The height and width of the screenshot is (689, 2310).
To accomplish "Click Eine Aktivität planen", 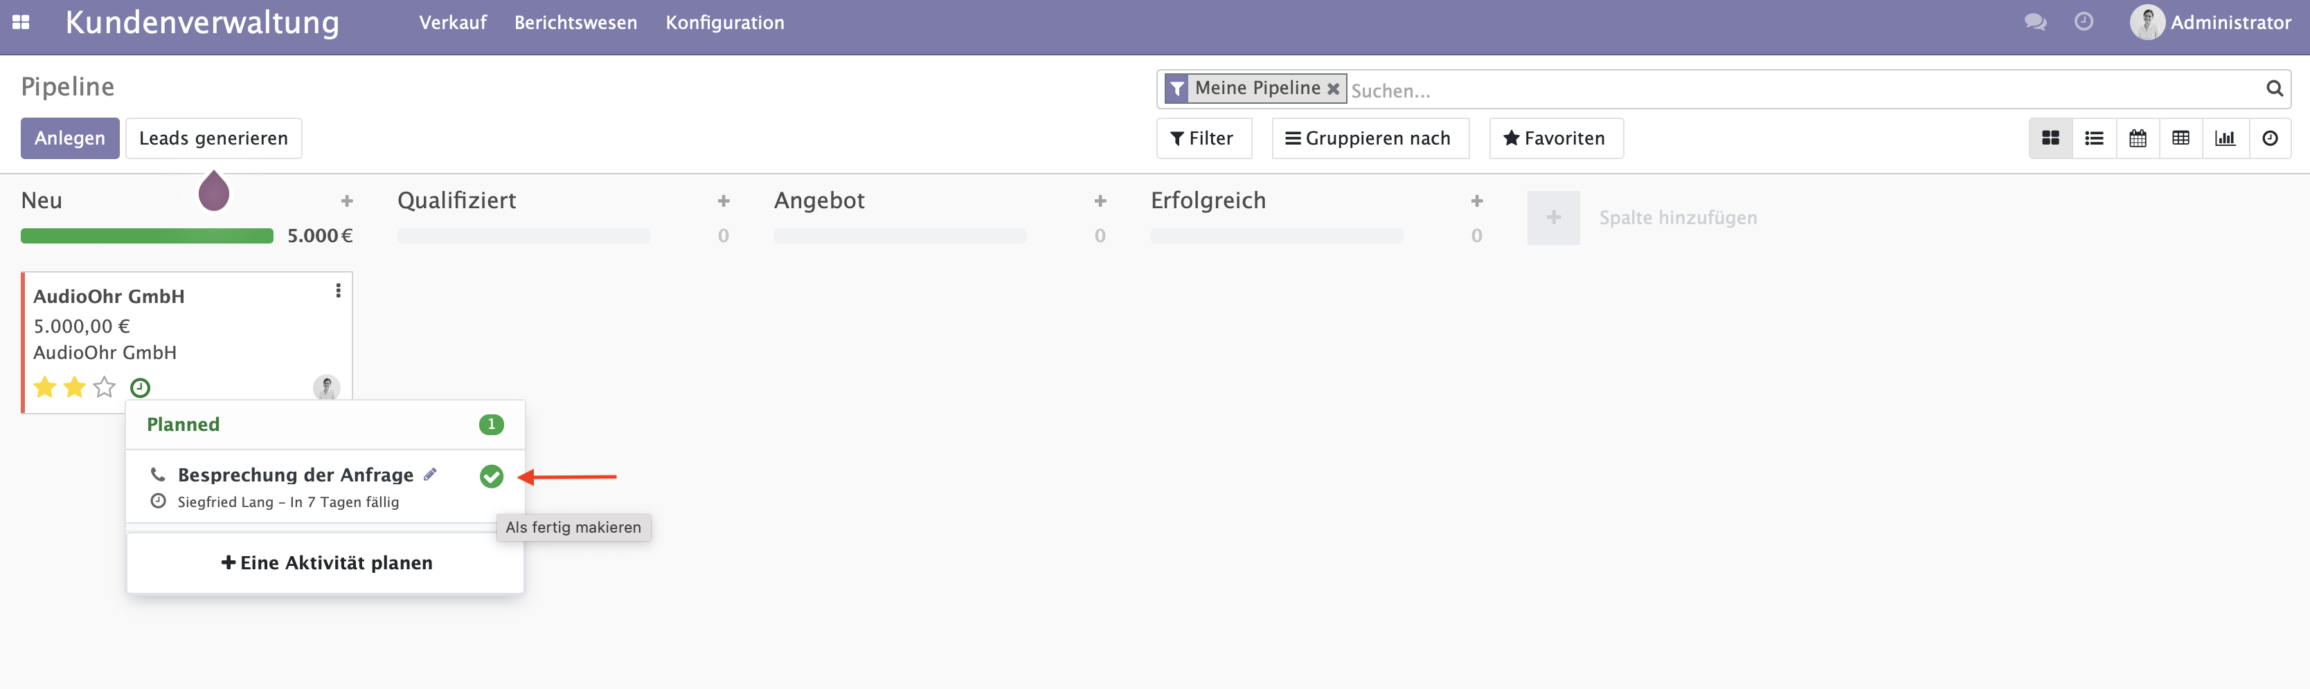I will coord(326,562).
